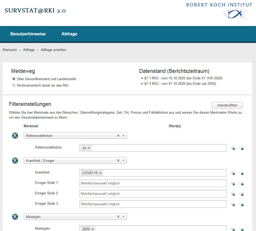Remove the Meldejahr filter using round X icon

15,217
